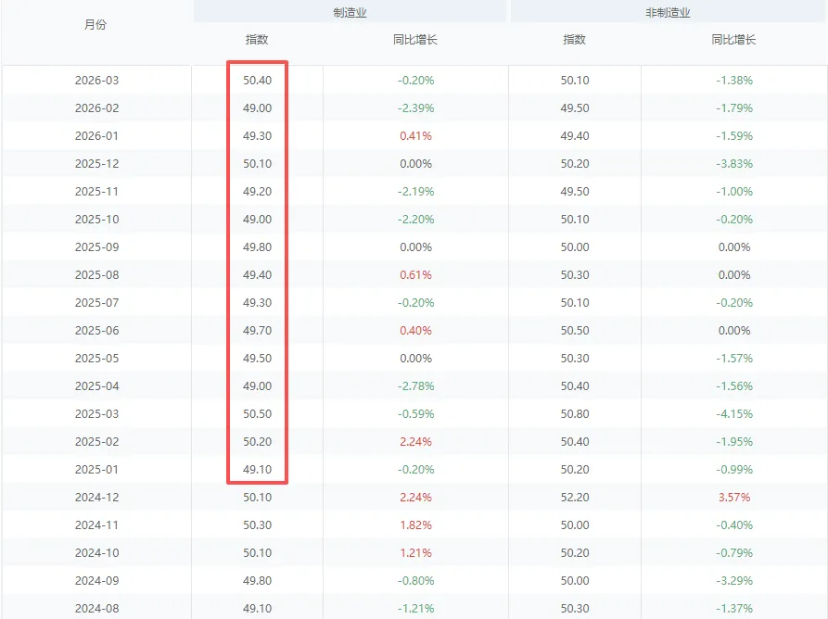Image resolution: width=828 pixels, height=619 pixels.
Task: Click the 月份 column header
Action: (x=96, y=25)
